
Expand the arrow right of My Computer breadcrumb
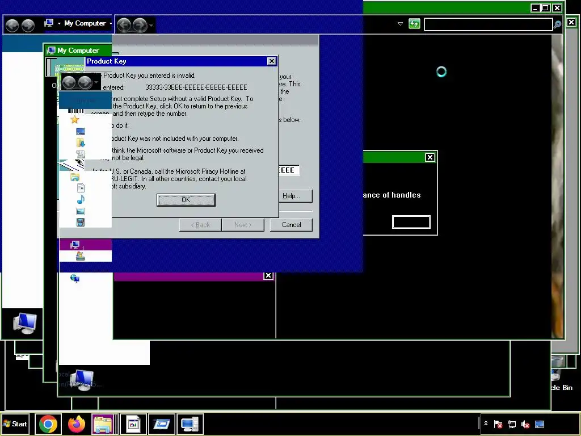tap(110, 23)
